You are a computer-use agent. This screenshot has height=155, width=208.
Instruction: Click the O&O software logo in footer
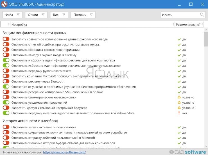click(187, 152)
